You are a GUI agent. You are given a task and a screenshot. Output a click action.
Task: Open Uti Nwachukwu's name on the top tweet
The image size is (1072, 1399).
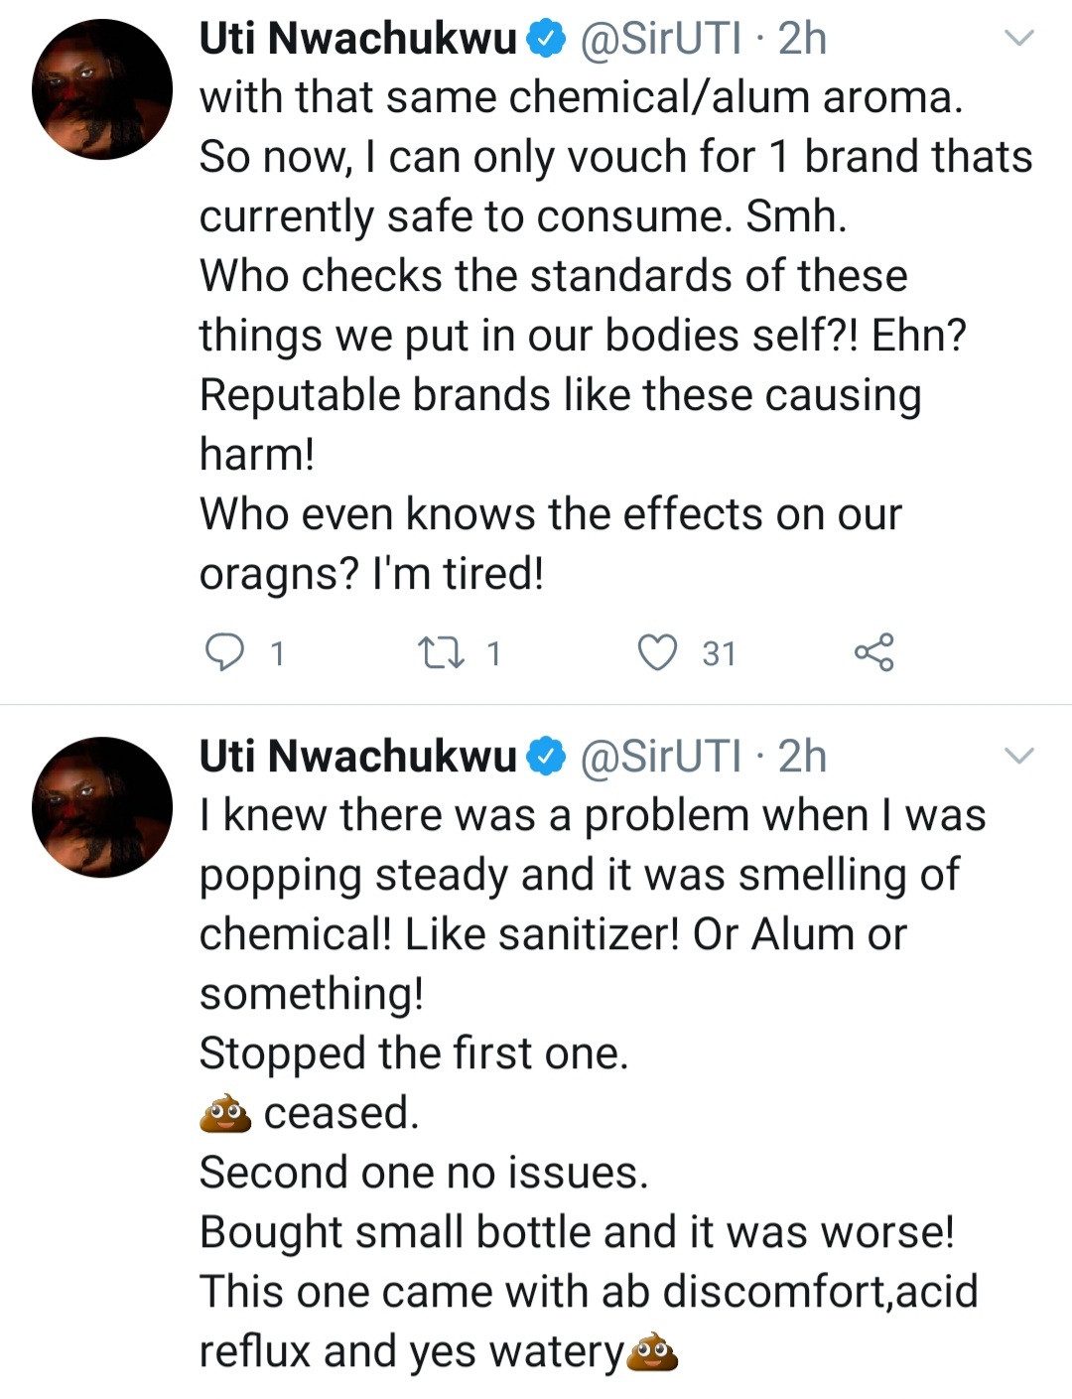click(358, 39)
